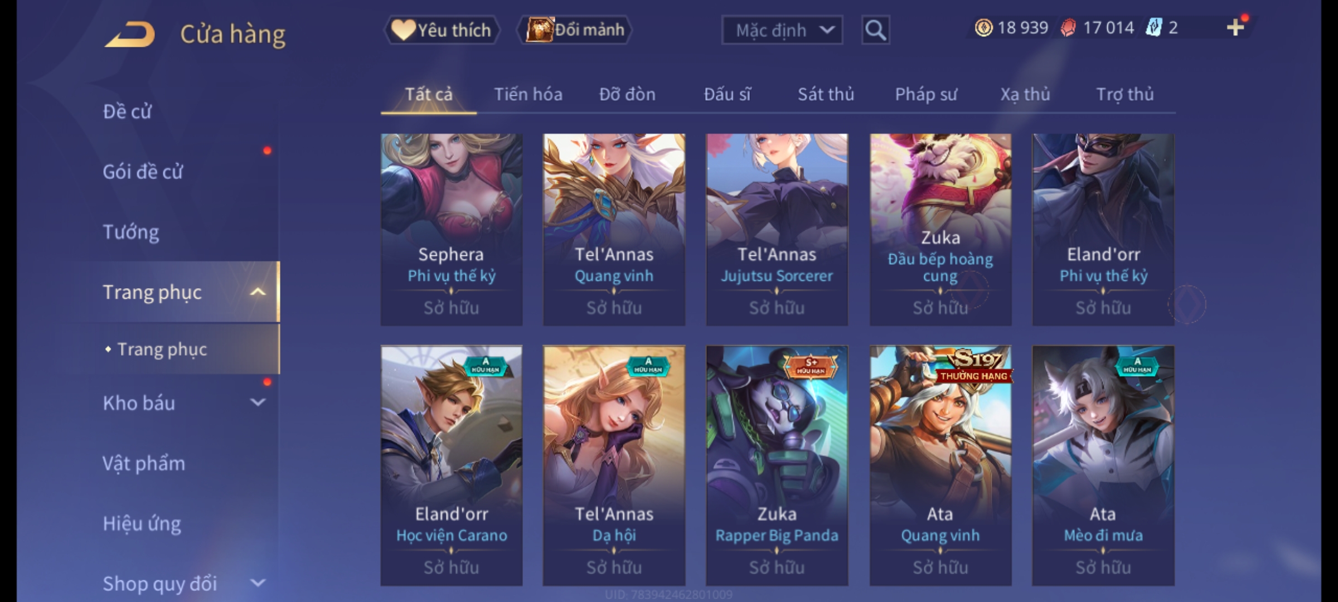Open Đổi mảnh shard exchange button
1338x602 pixels.
click(575, 30)
